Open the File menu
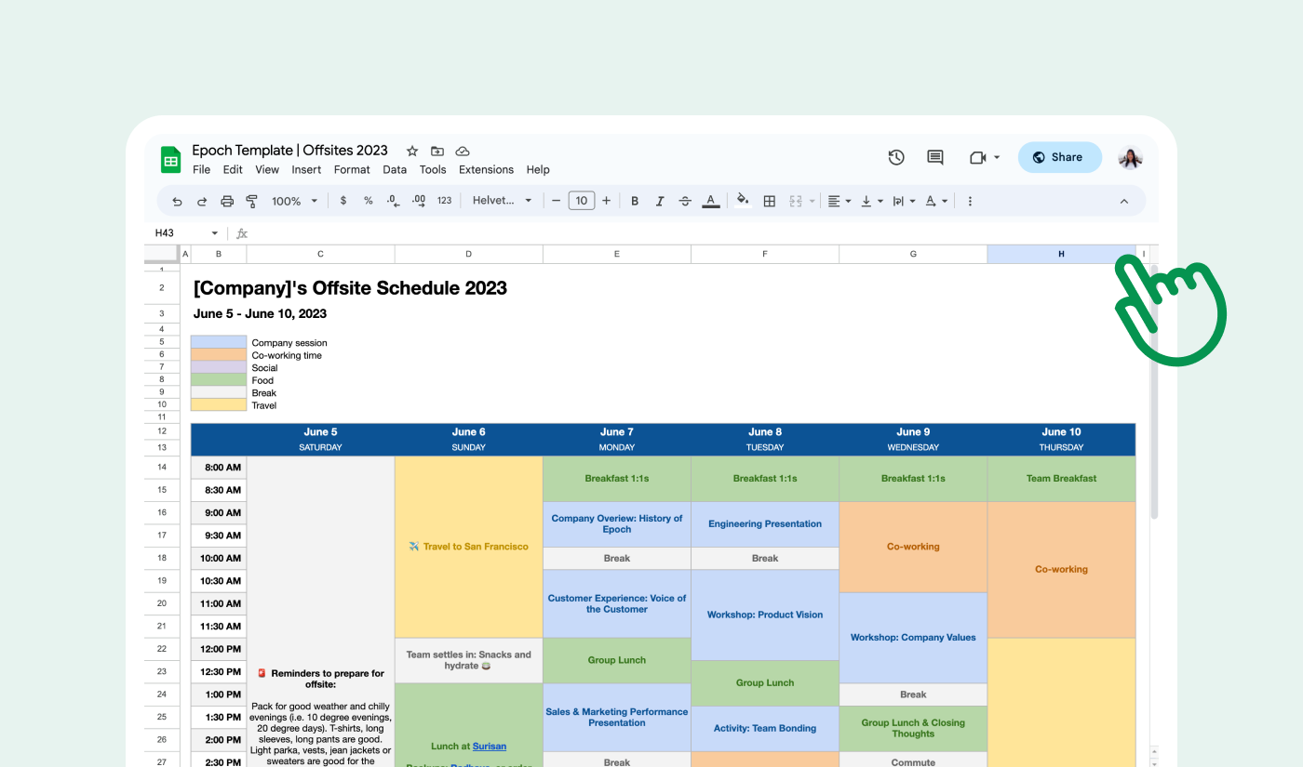Screen dimensions: 1303x767 point(201,170)
